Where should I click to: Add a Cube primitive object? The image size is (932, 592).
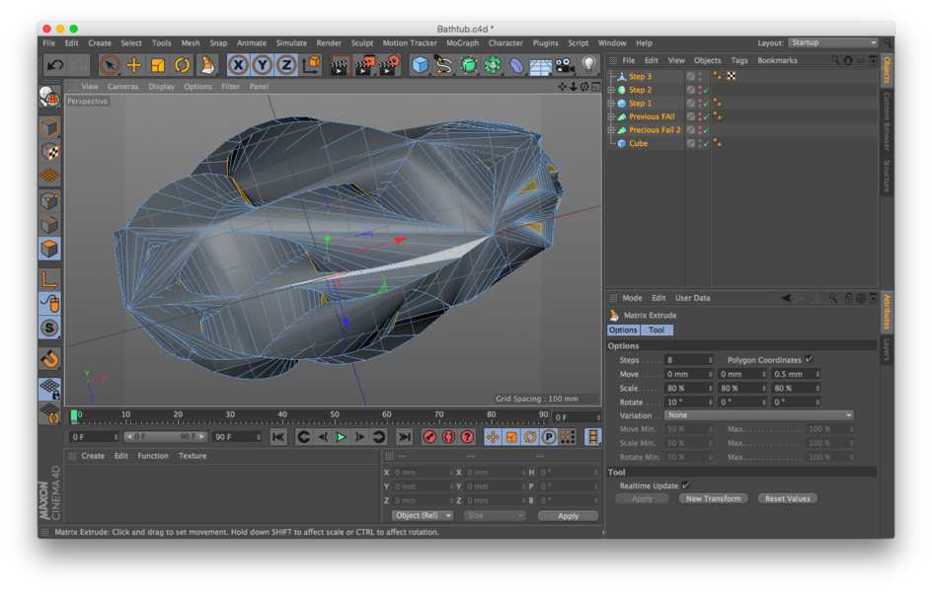(x=420, y=65)
